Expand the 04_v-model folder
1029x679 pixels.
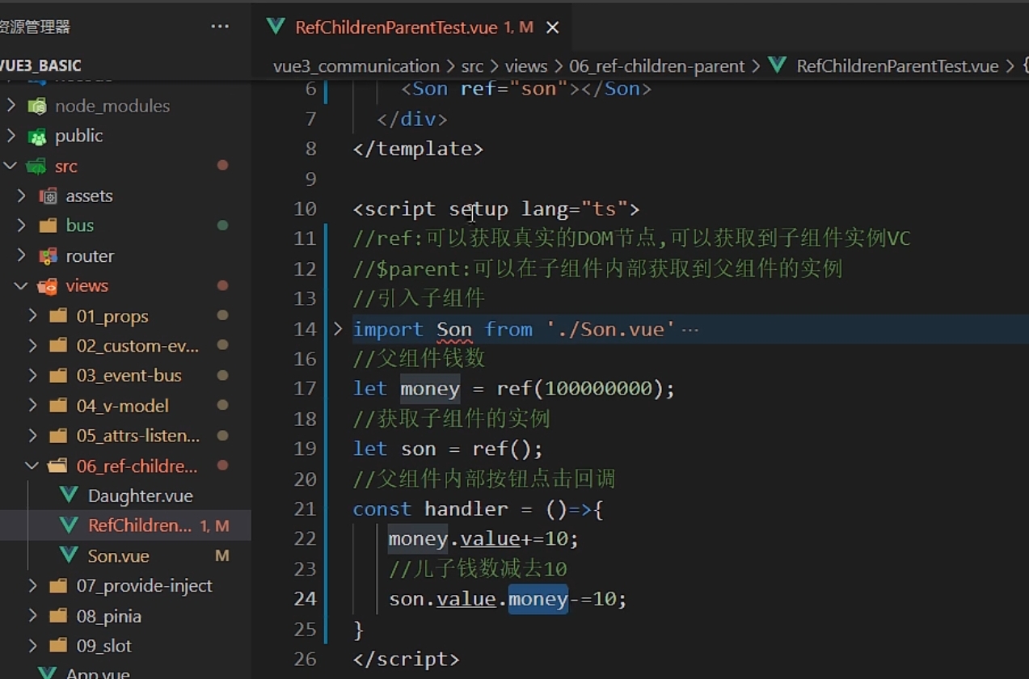[32, 406]
